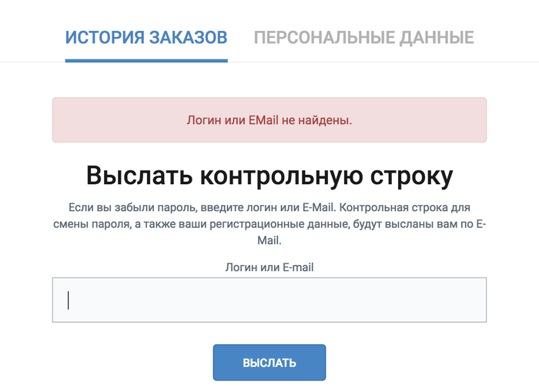Click the 'Логин или EMail не найдены.' message text
Viewport: 539px width, 386px height.
click(x=269, y=120)
